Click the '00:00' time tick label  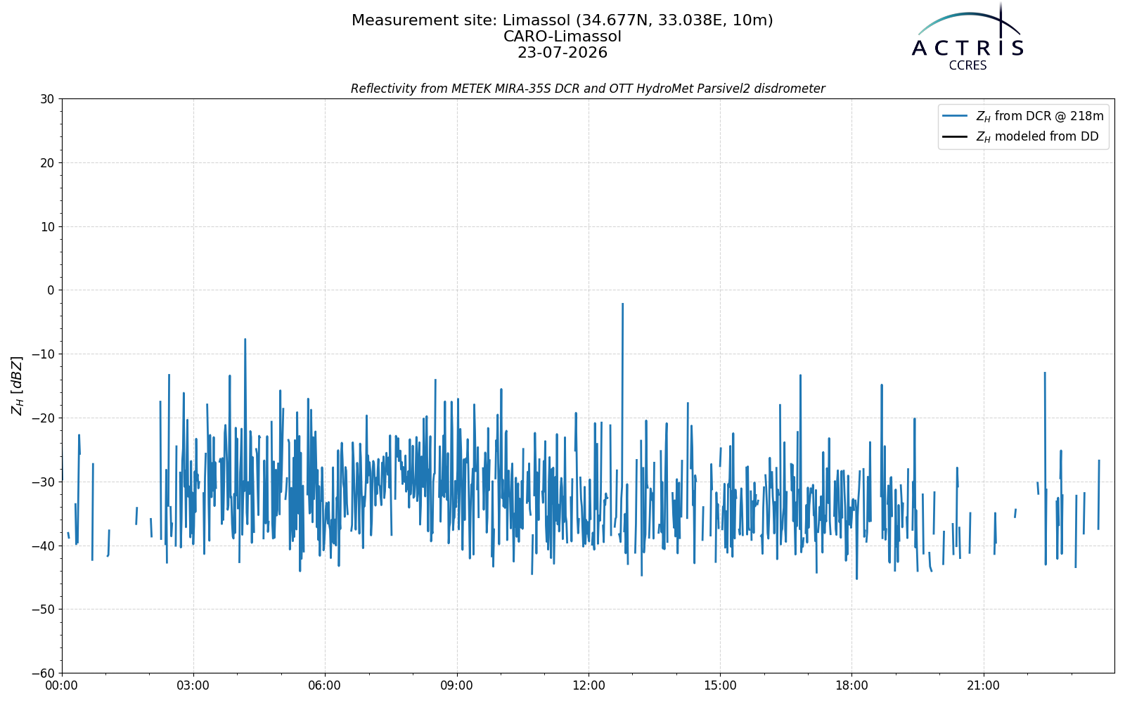[62, 685]
